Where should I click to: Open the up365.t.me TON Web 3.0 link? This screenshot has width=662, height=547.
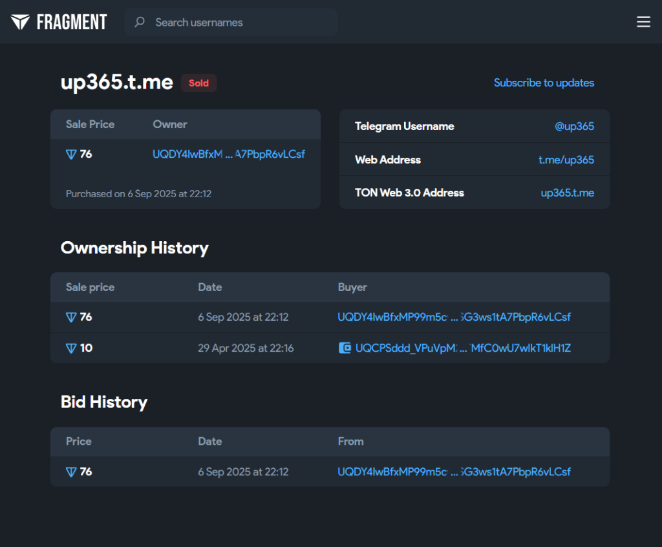tap(567, 193)
